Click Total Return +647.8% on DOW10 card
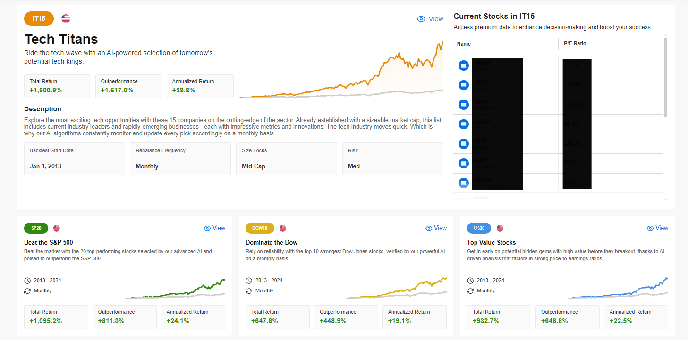688x340 pixels. pyautogui.click(x=278, y=317)
